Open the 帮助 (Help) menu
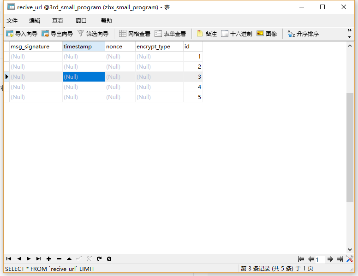 pos(107,21)
